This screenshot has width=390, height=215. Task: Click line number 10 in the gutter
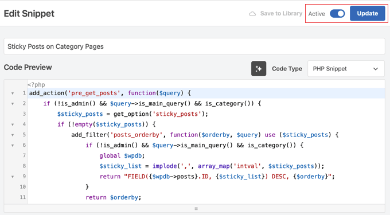pyautogui.click(x=23, y=187)
